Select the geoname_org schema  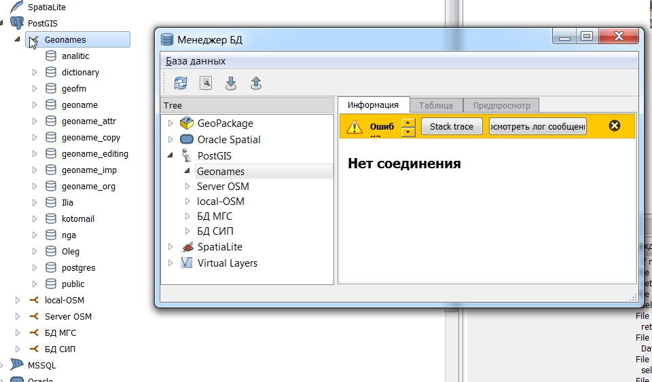click(x=88, y=186)
